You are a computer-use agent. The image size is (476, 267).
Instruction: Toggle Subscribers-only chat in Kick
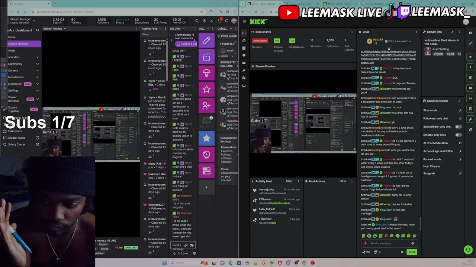point(459,126)
